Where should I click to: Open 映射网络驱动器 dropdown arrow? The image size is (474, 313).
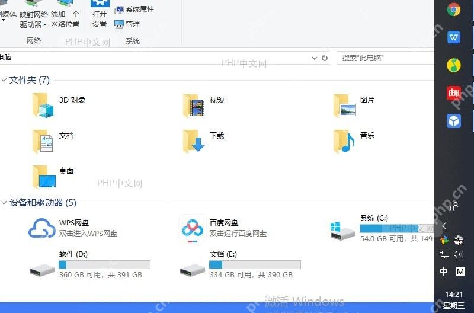click(45, 25)
